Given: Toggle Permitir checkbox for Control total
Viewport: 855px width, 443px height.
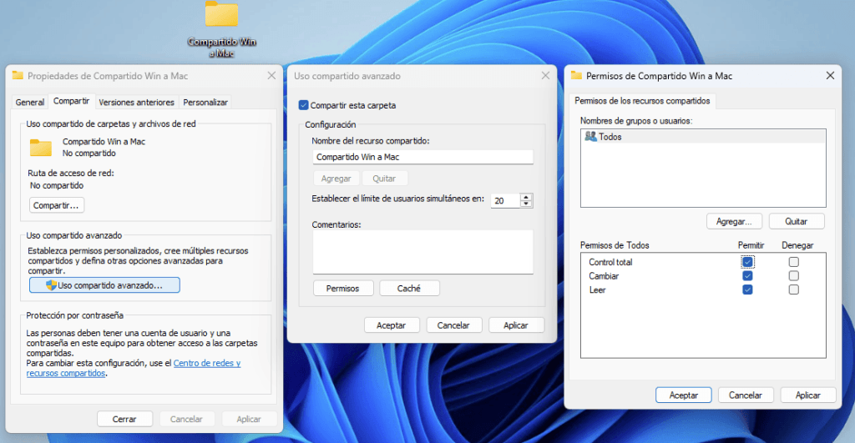Looking at the screenshot, I should [747, 262].
